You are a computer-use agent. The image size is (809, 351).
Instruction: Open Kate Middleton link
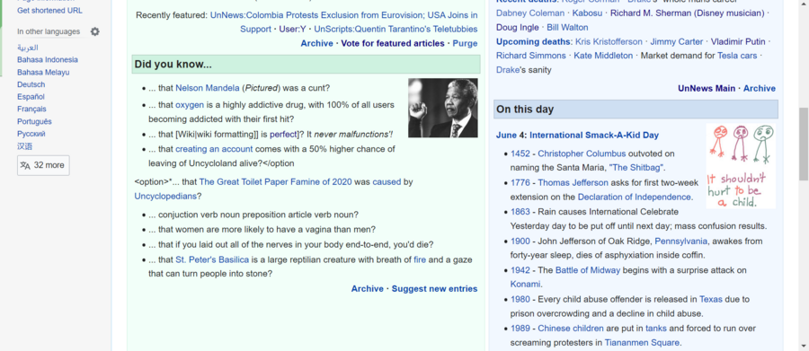coord(603,55)
